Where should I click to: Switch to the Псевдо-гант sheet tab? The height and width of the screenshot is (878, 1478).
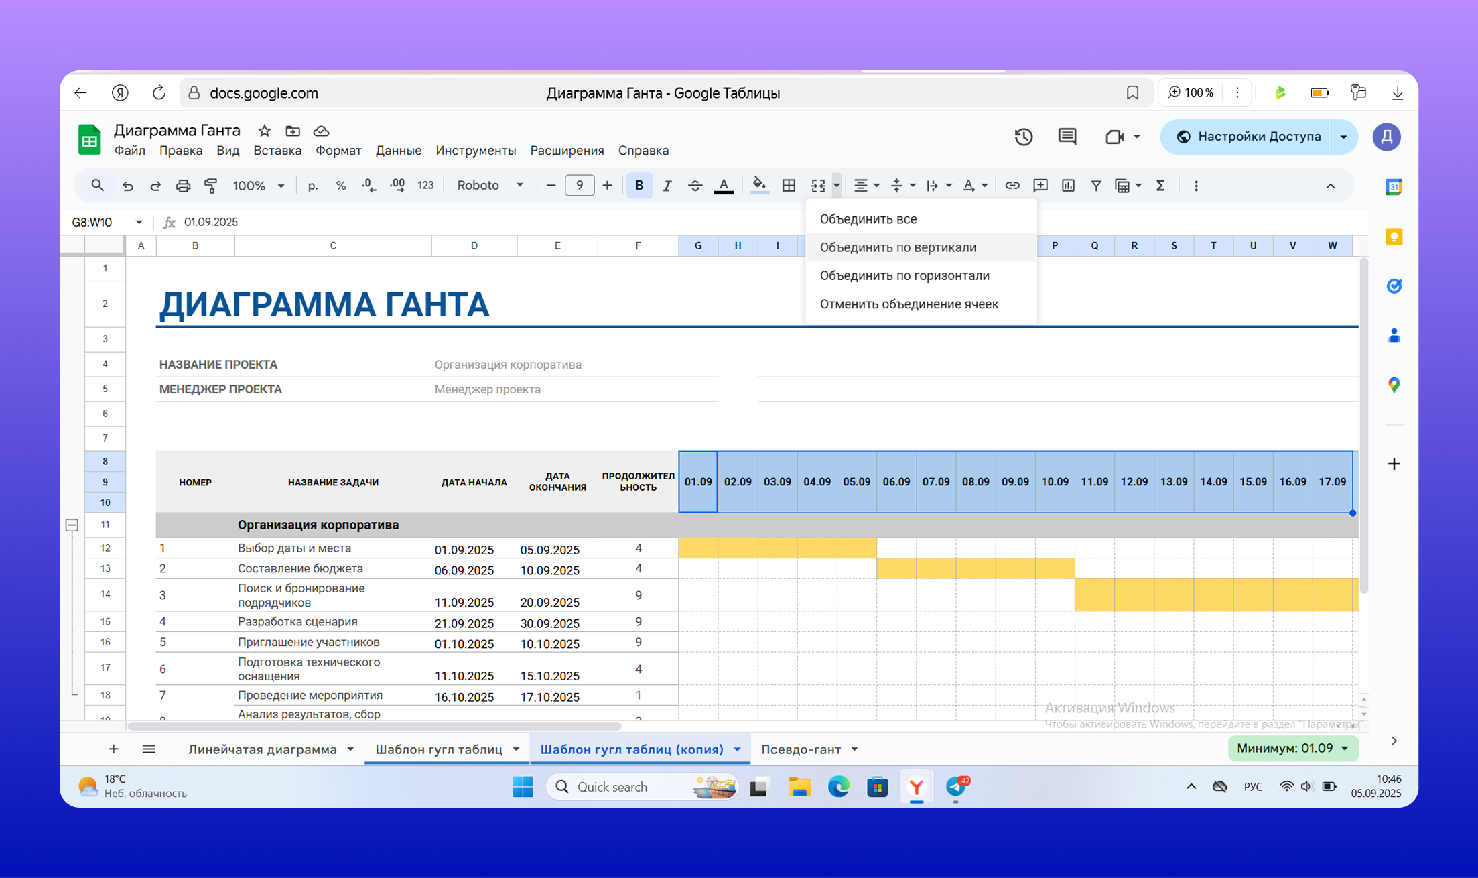(x=801, y=749)
